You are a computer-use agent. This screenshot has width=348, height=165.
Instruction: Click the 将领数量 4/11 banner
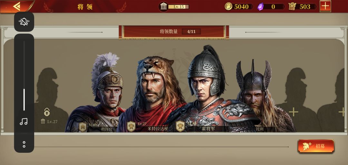click(x=174, y=32)
